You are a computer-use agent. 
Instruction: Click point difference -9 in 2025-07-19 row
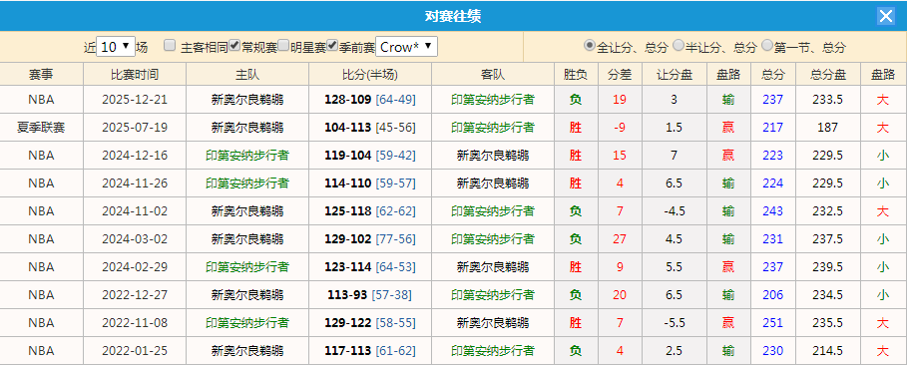click(x=620, y=128)
